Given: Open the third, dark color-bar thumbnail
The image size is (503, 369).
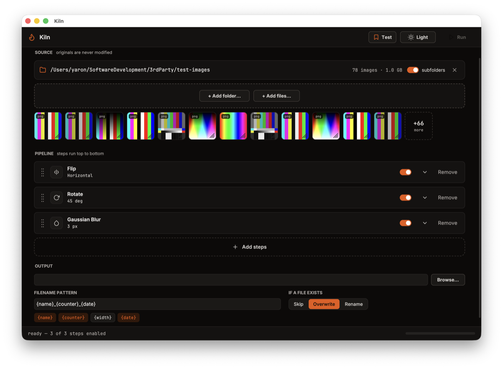Looking at the screenshot, I should [110, 126].
